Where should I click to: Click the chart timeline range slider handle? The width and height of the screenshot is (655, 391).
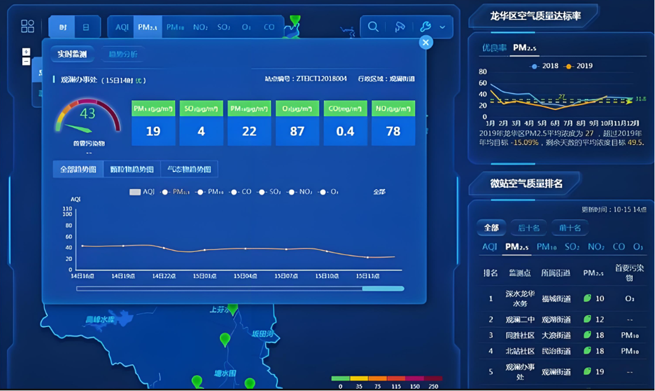click(383, 289)
